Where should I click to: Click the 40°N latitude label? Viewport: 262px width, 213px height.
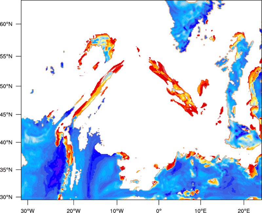[x=6, y=143]
